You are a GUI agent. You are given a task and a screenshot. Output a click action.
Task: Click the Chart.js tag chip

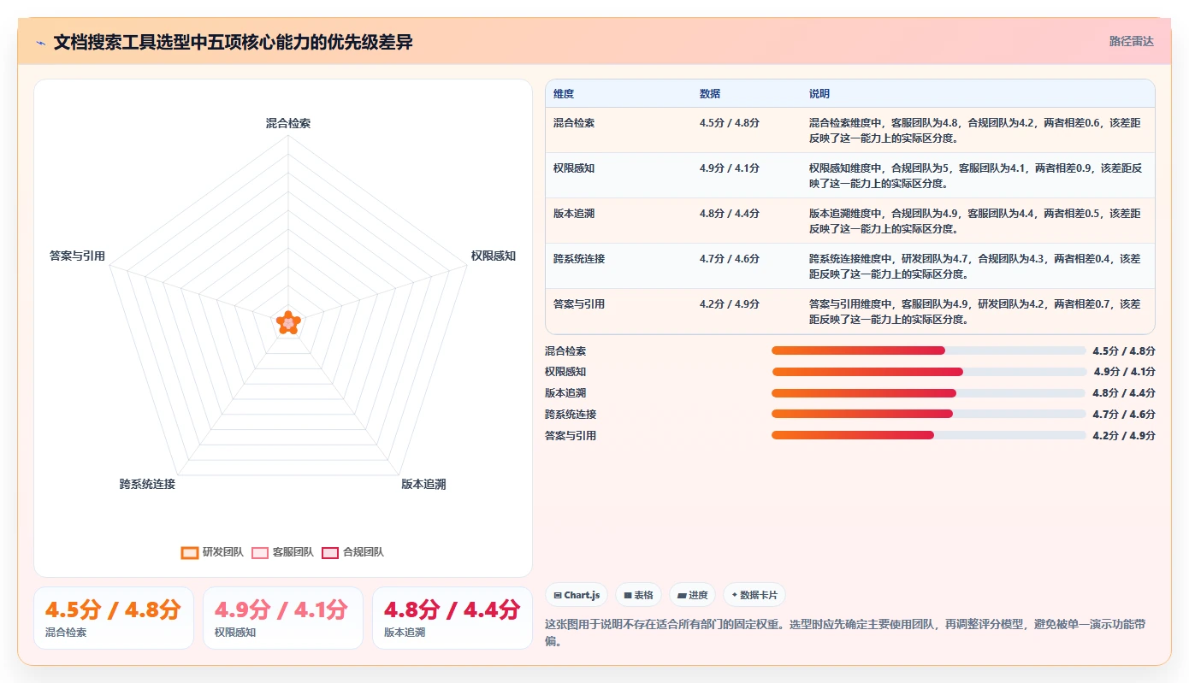[x=577, y=595]
